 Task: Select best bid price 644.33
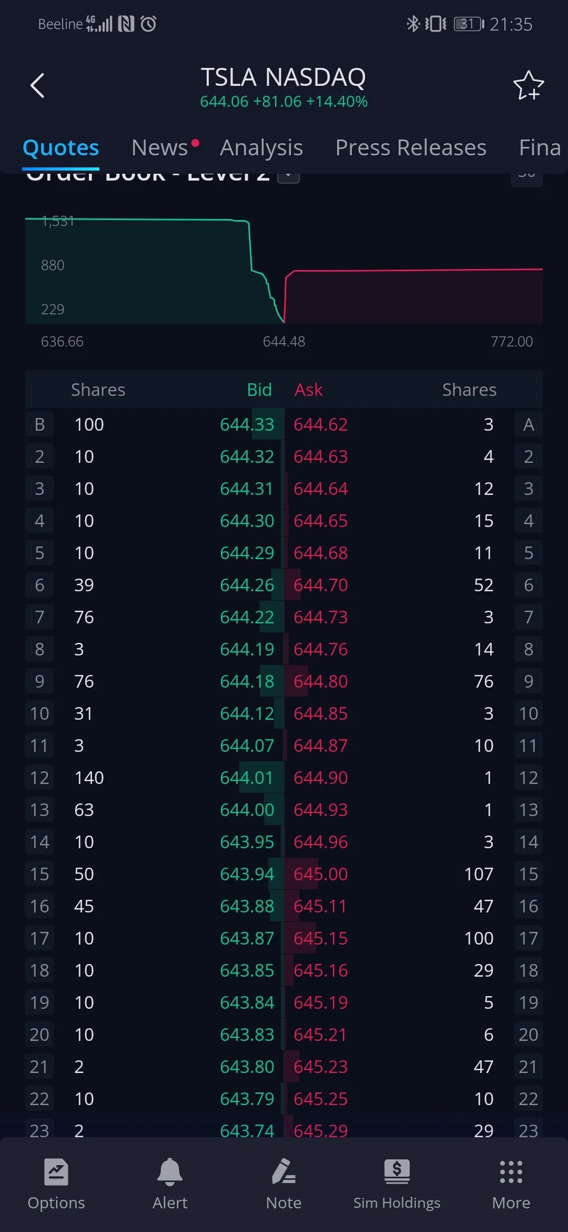coord(247,424)
